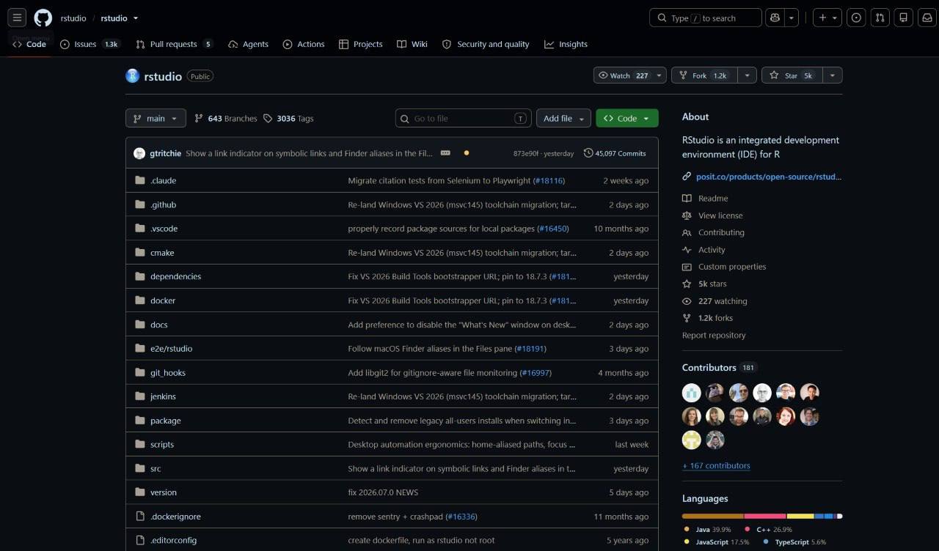Focus the Go to file search field

click(464, 118)
